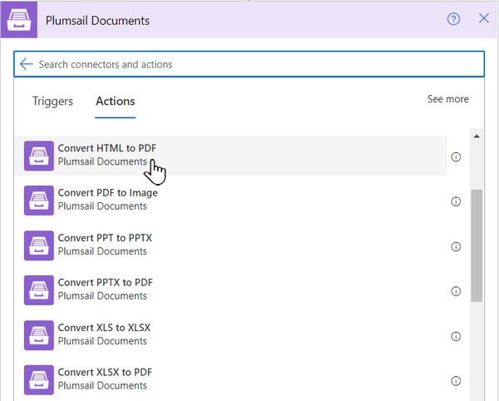Click Convert XLSX to PDF connector icon

click(x=39, y=380)
